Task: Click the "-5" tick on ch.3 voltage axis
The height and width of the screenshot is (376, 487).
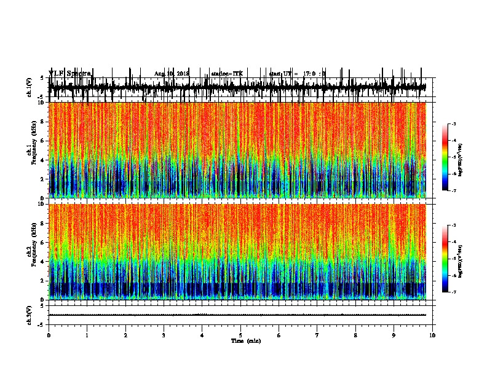Action: 41,325
